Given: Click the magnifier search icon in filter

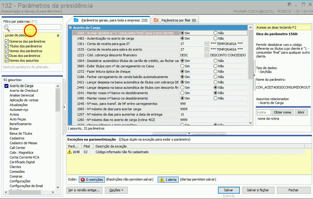Looking at the screenshot, I should point(7,28).
